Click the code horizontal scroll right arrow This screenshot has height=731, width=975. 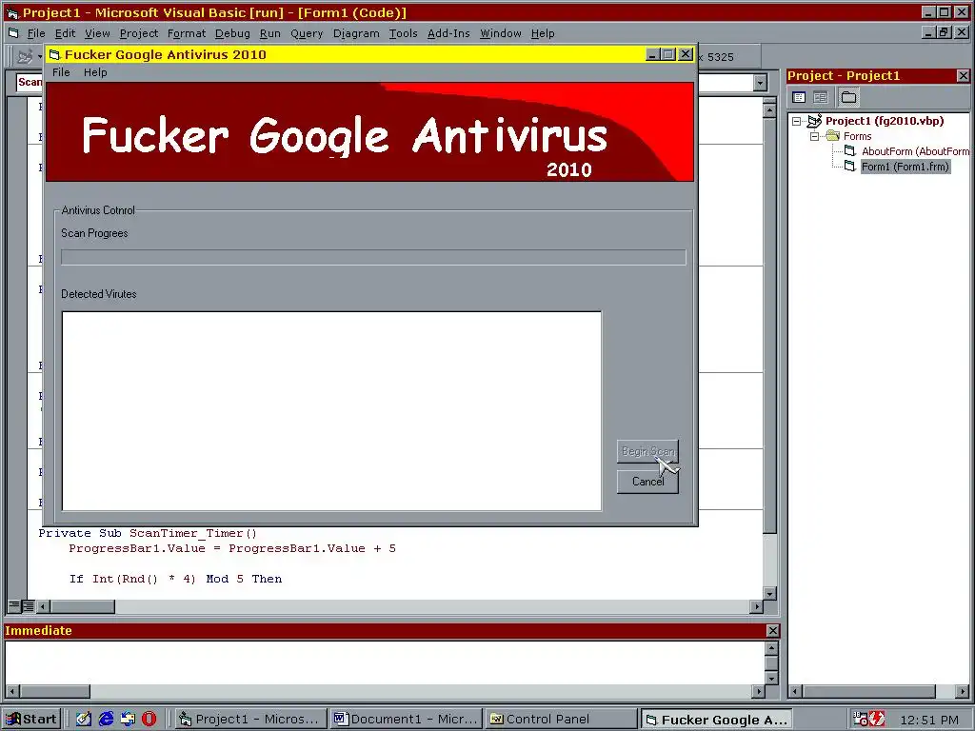[x=756, y=606]
